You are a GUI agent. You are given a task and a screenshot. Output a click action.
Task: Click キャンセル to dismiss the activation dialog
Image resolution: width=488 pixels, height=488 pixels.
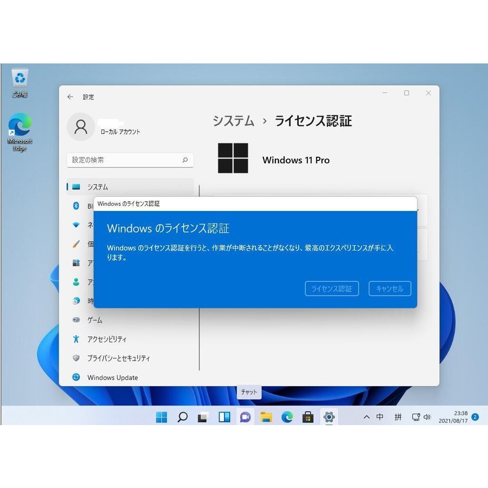[389, 288]
